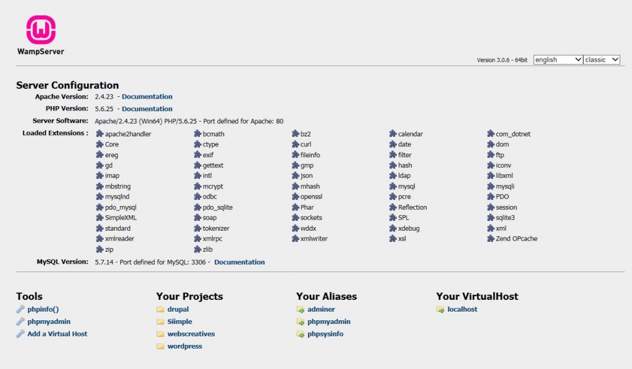The height and width of the screenshot is (369, 632).
Task: Click puzzle icon beside openssl
Action: pyautogui.click(x=296, y=197)
